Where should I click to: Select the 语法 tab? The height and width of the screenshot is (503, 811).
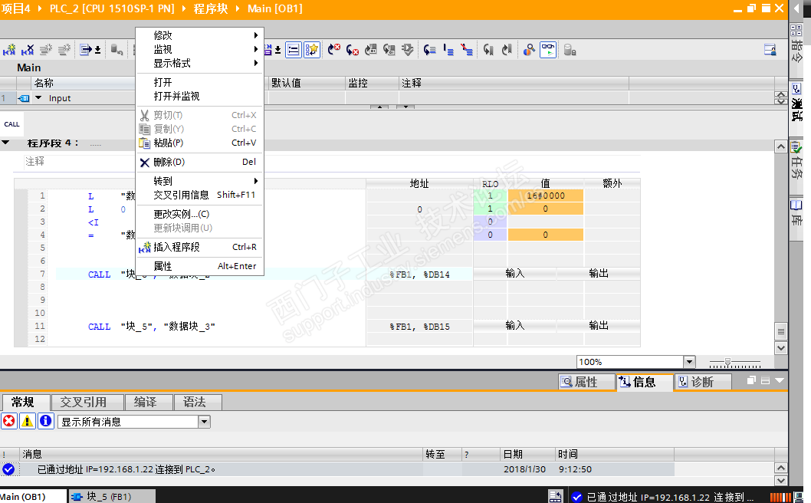[x=198, y=402]
